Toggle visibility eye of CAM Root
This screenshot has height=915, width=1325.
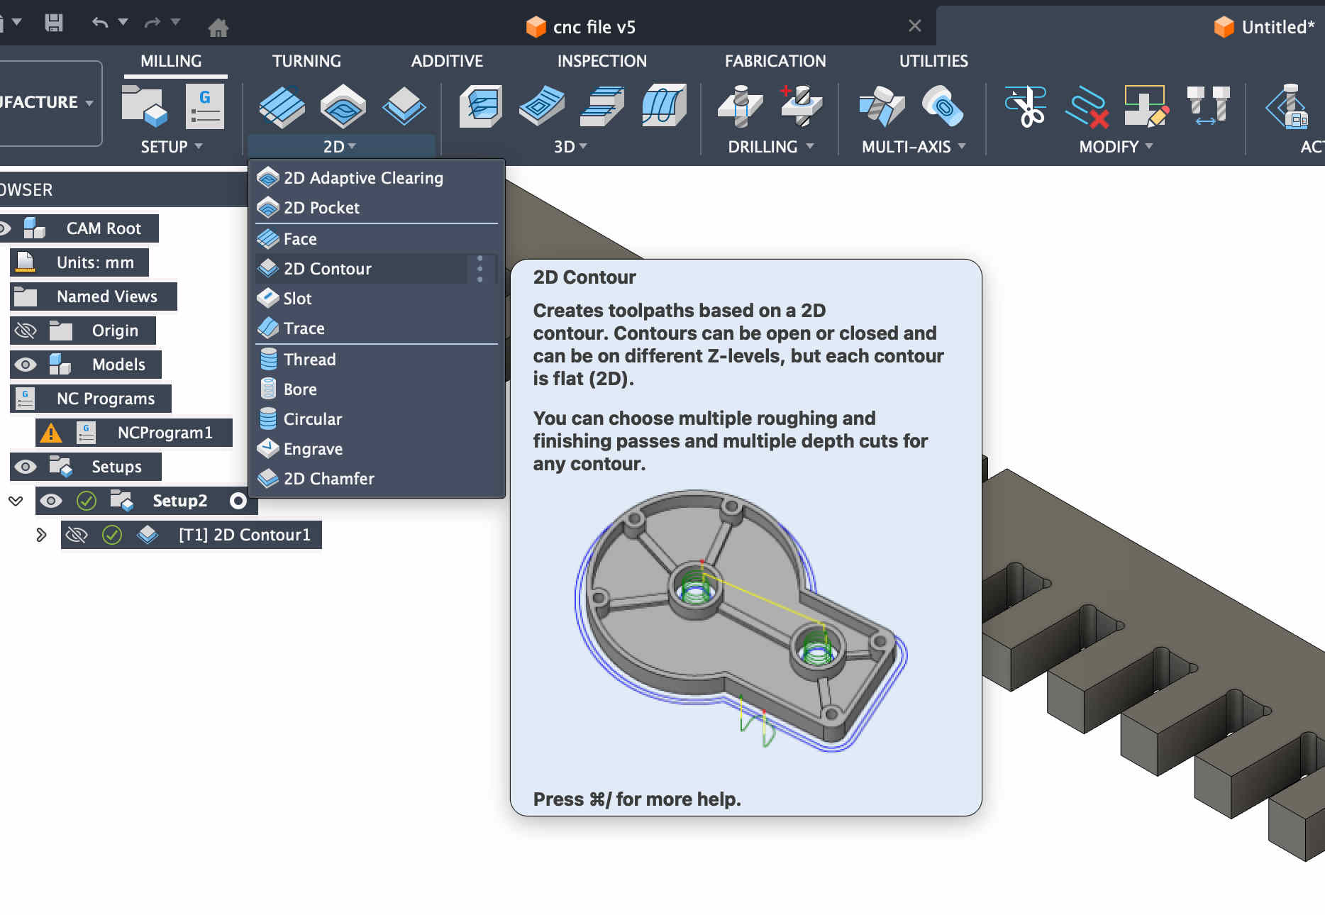click(x=4, y=228)
